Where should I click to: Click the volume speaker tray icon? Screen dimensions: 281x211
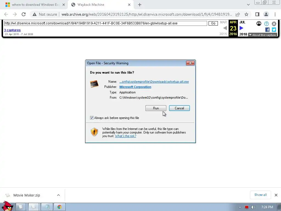(x=253, y=207)
